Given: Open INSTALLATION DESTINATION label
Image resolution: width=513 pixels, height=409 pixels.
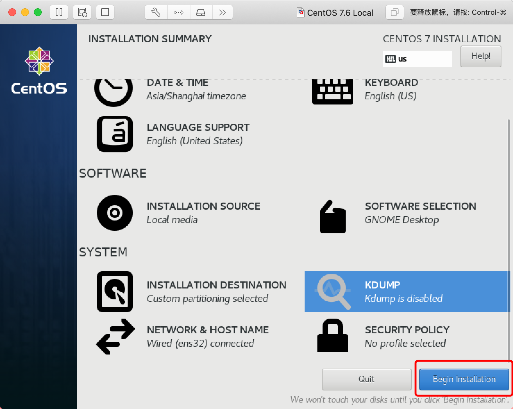Looking at the screenshot, I should (217, 285).
